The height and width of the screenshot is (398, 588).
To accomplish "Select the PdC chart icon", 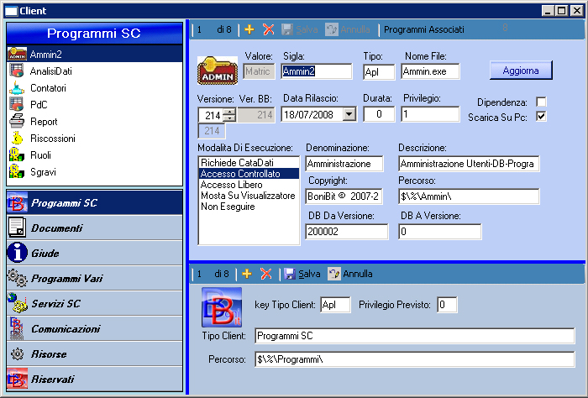I will [17, 105].
